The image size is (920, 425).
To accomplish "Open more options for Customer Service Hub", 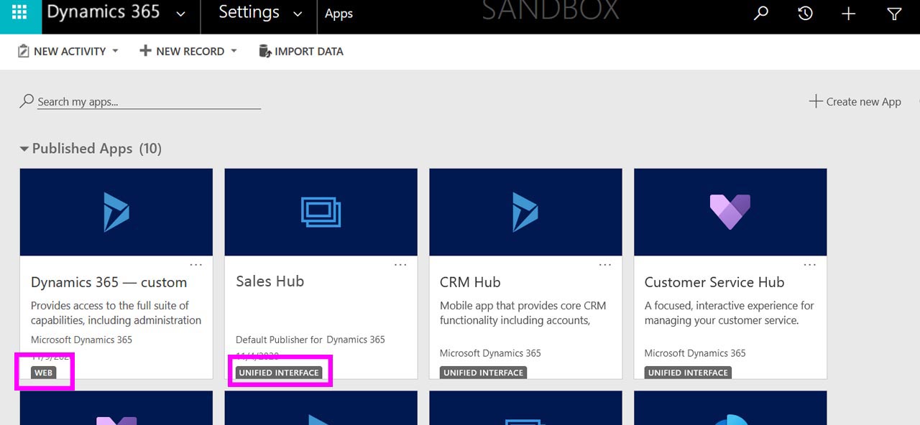I will coord(810,264).
